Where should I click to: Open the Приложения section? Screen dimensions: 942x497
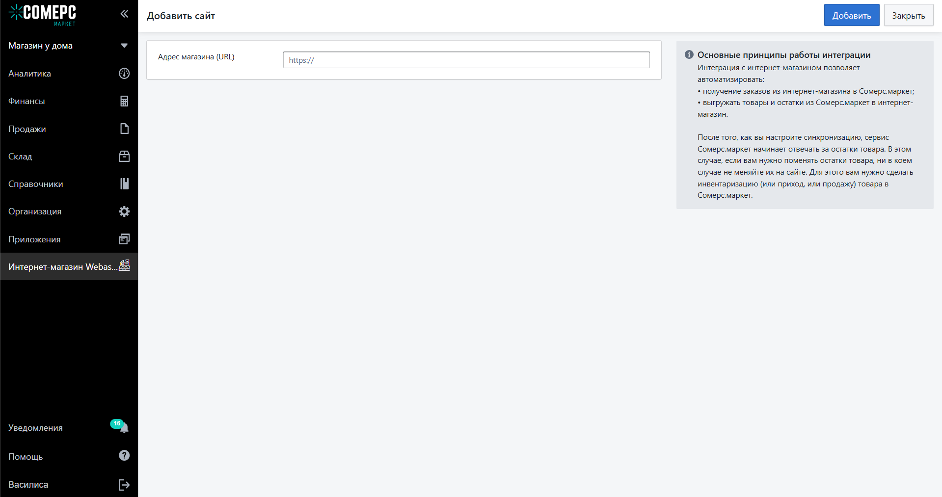point(34,239)
